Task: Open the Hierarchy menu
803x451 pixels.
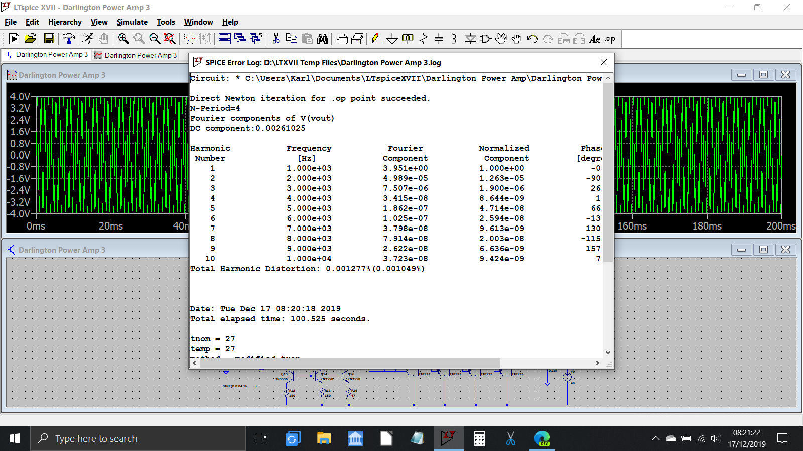Action: coord(65,22)
